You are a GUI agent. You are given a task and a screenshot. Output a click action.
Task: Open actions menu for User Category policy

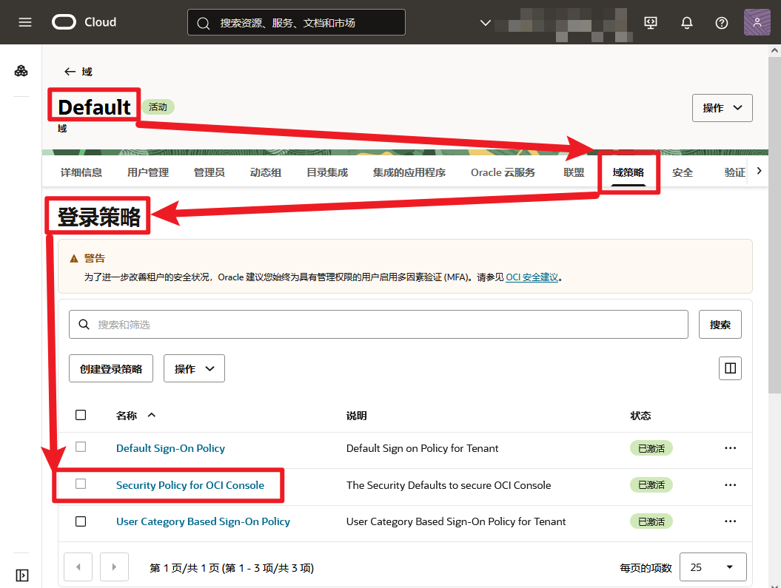pos(730,521)
